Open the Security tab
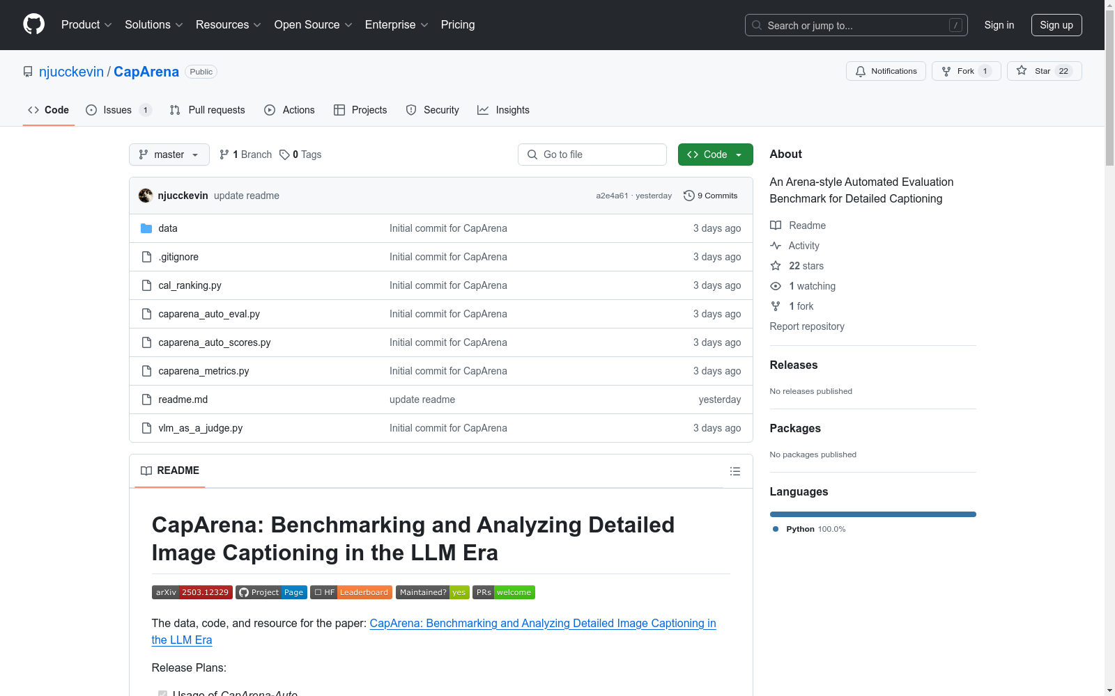 click(432, 110)
